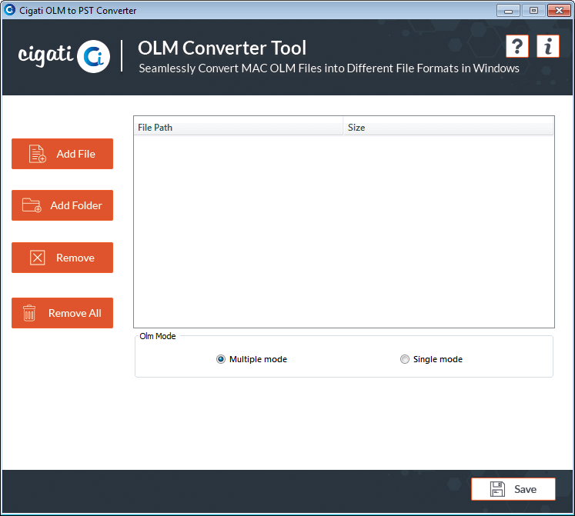
Task: Open the help question mark icon
Action: [517, 46]
